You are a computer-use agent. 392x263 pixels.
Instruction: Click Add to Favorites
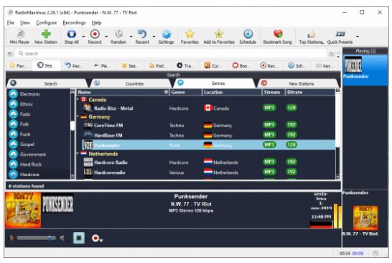[x=219, y=37]
